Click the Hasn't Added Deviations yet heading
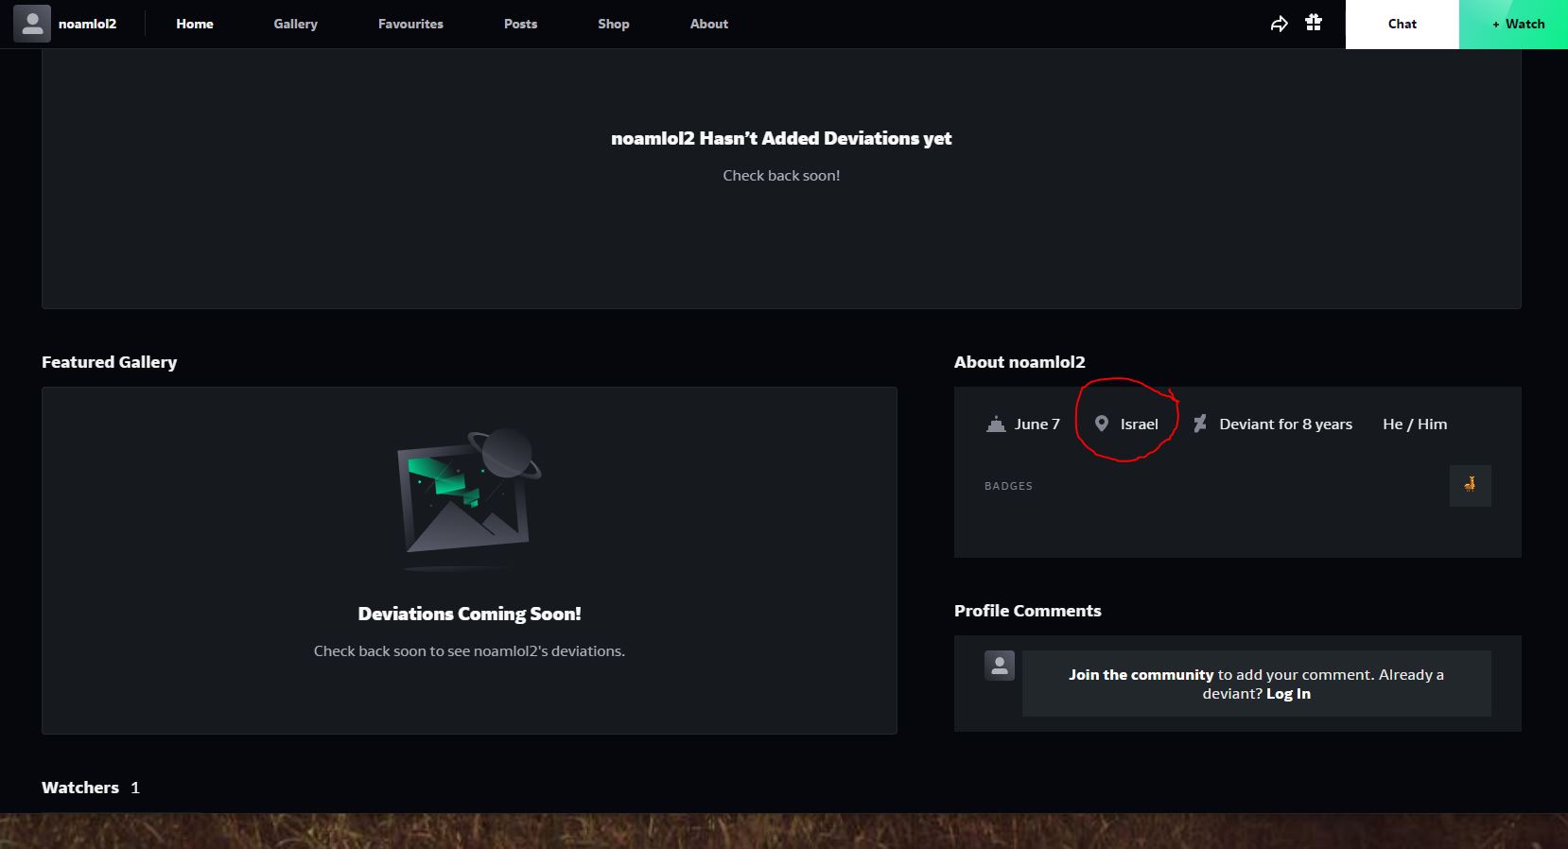 [x=781, y=138]
